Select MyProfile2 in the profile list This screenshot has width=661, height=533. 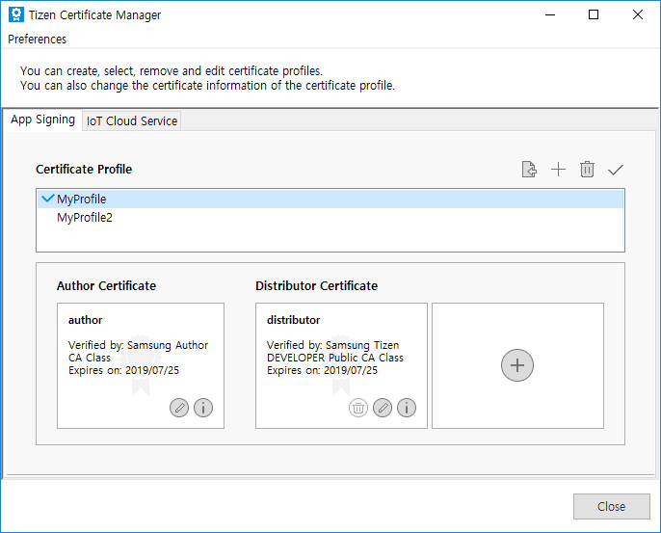pos(85,218)
